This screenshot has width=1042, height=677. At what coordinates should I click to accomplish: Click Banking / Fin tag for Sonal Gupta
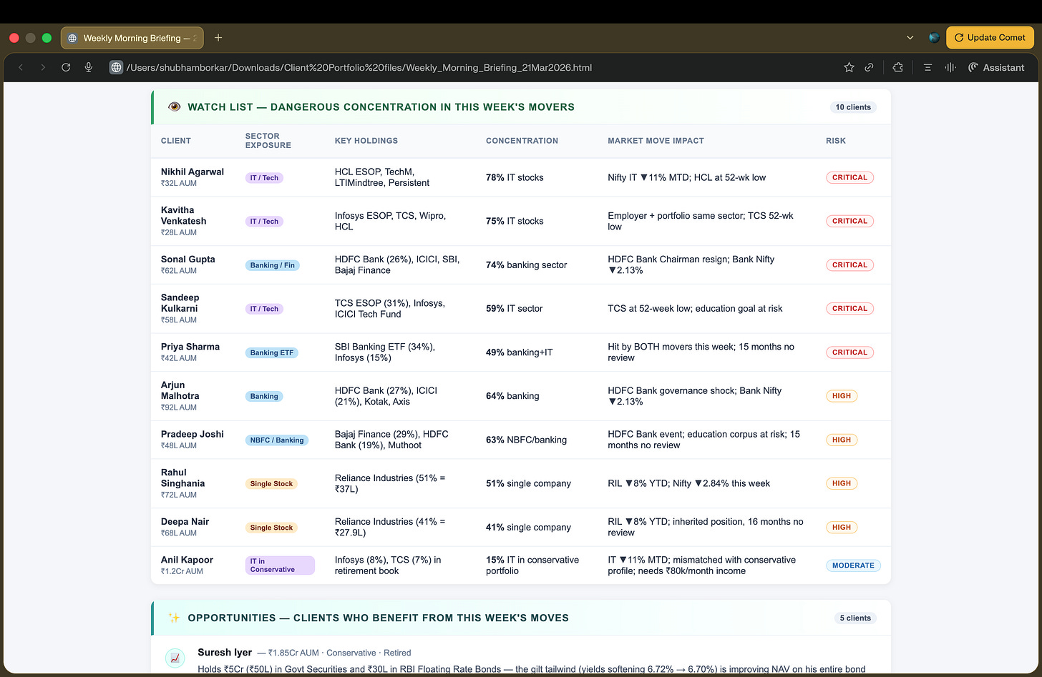(273, 265)
